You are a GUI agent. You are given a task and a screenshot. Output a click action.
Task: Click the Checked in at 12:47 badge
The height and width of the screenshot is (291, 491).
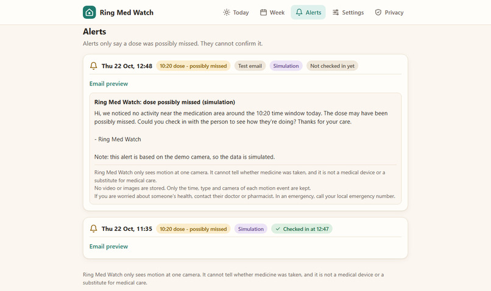click(302, 229)
